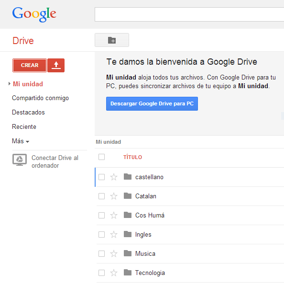The width and height of the screenshot is (284, 286).
Task: Check the Catalan folder checkbox
Action: click(x=101, y=196)
